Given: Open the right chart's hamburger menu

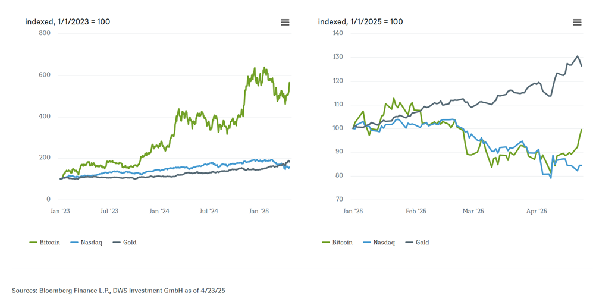Looking at the screenshot, I should tap(576, 22).
